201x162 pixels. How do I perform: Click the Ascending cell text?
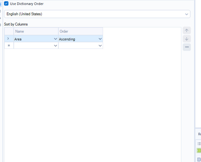point(67,39)
